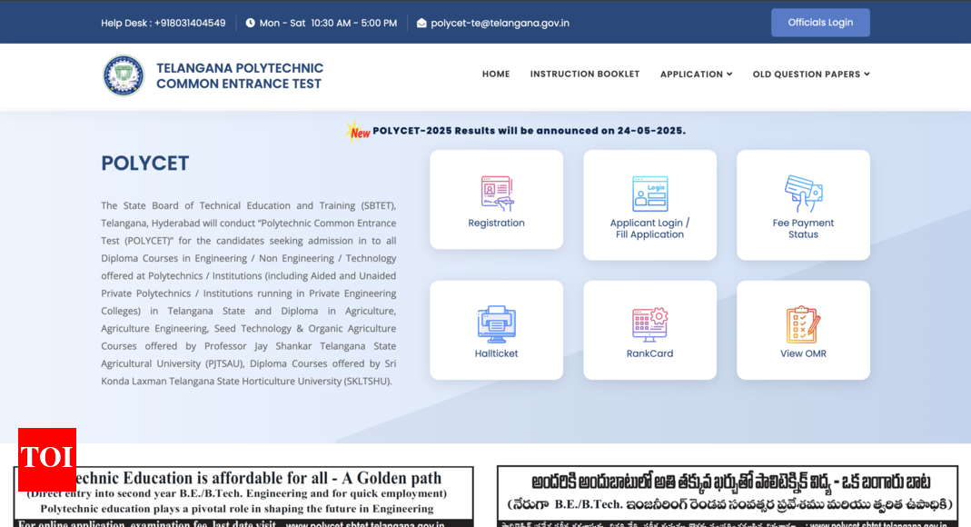Click the envelope icon beside email address
Viewport: 971px width, 527px height.
click(421, 23)
